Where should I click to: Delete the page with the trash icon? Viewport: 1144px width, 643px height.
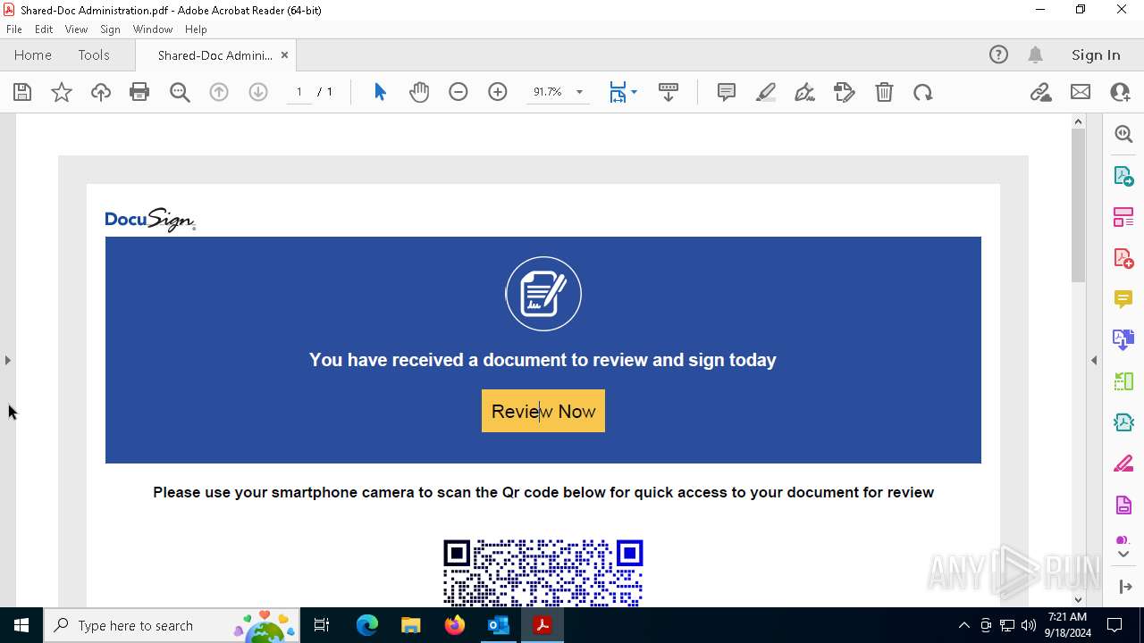(884, 92)
